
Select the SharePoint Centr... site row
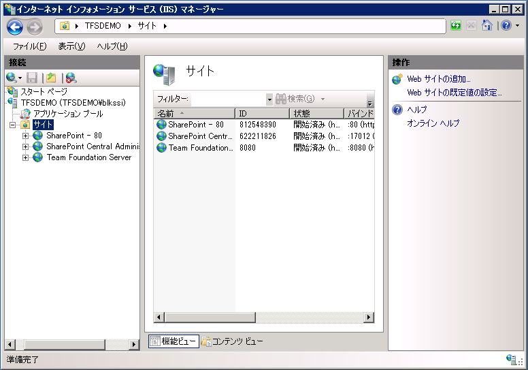[264, 136]
